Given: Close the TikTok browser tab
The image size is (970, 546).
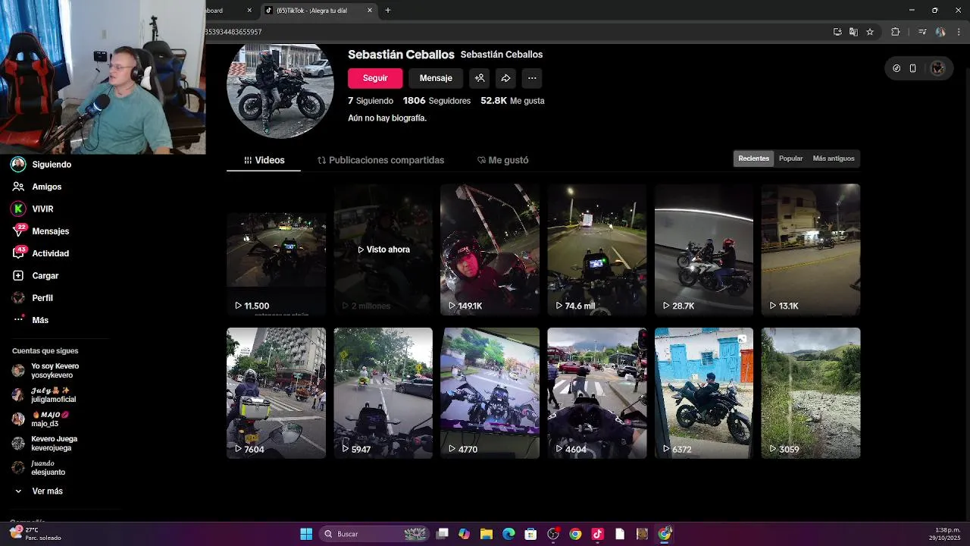Looking at the screenshot, I should 370,11.
